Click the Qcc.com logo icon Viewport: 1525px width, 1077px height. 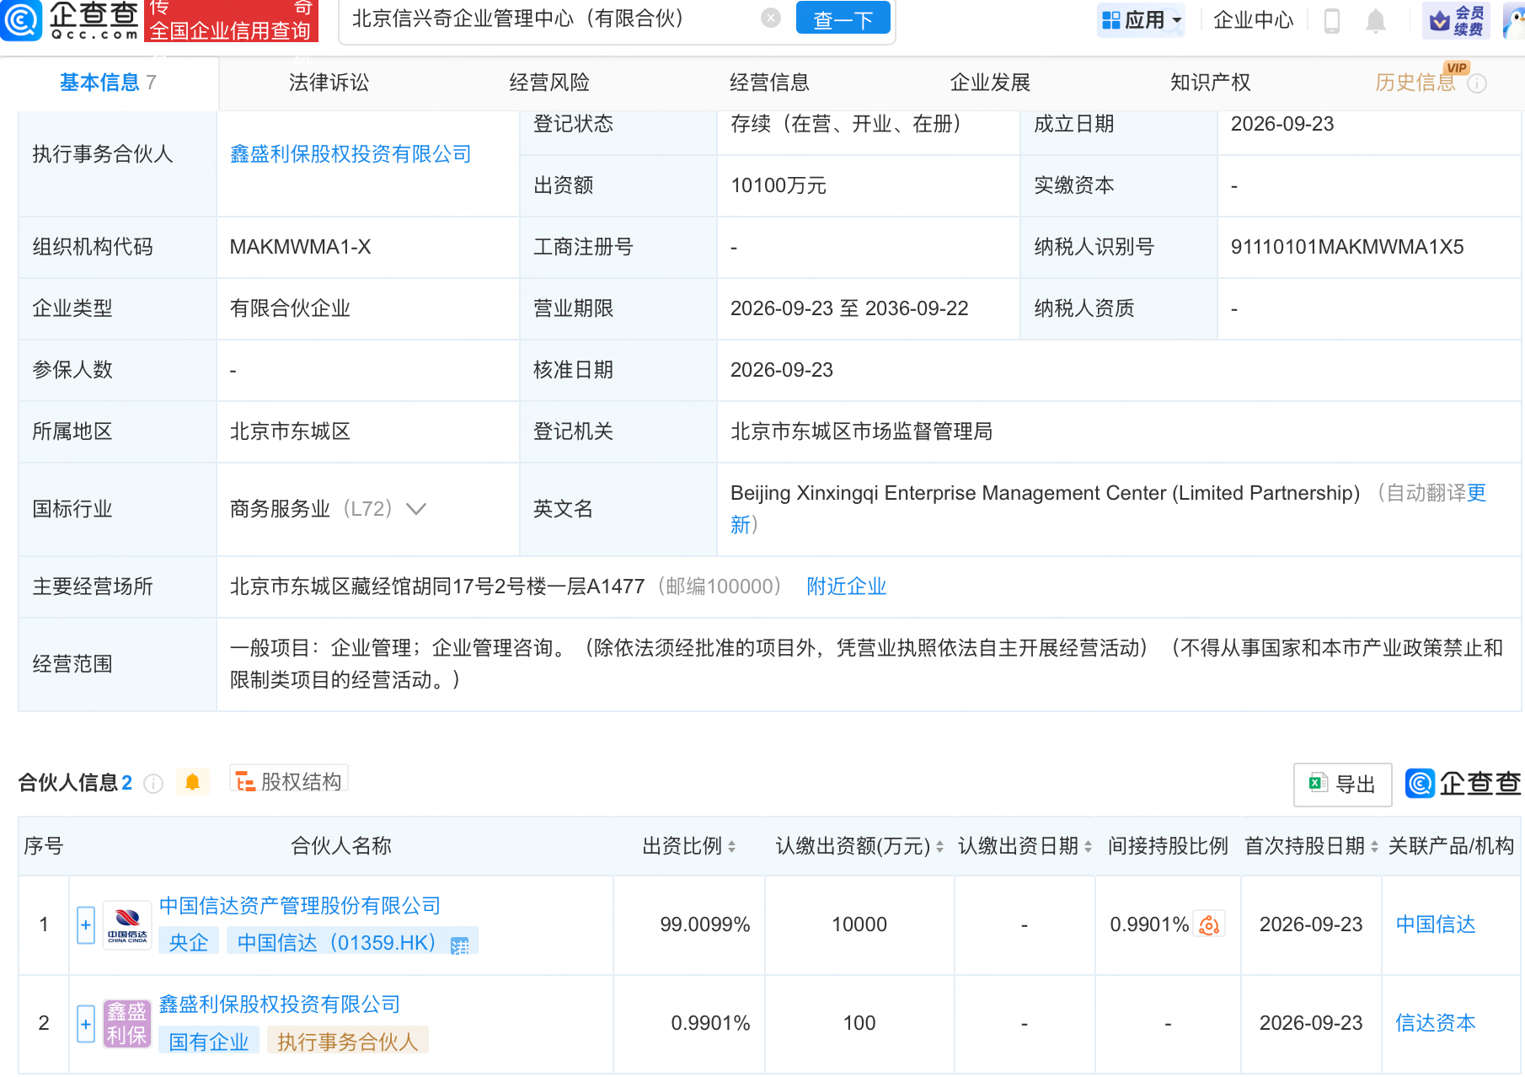(22, 20)
